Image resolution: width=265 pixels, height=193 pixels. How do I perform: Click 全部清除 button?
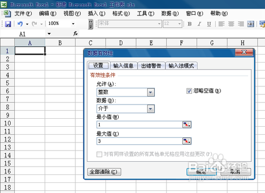[x=104, y=172]
